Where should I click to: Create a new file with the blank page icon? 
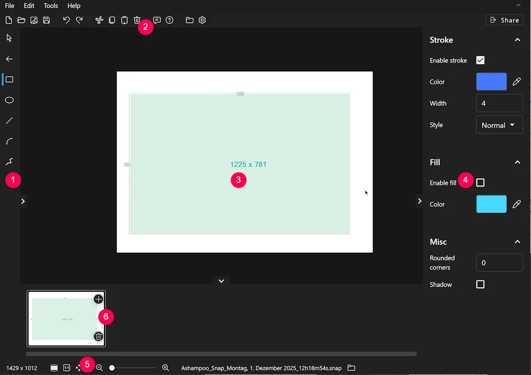pyautogui.click(x=9, y=20)
